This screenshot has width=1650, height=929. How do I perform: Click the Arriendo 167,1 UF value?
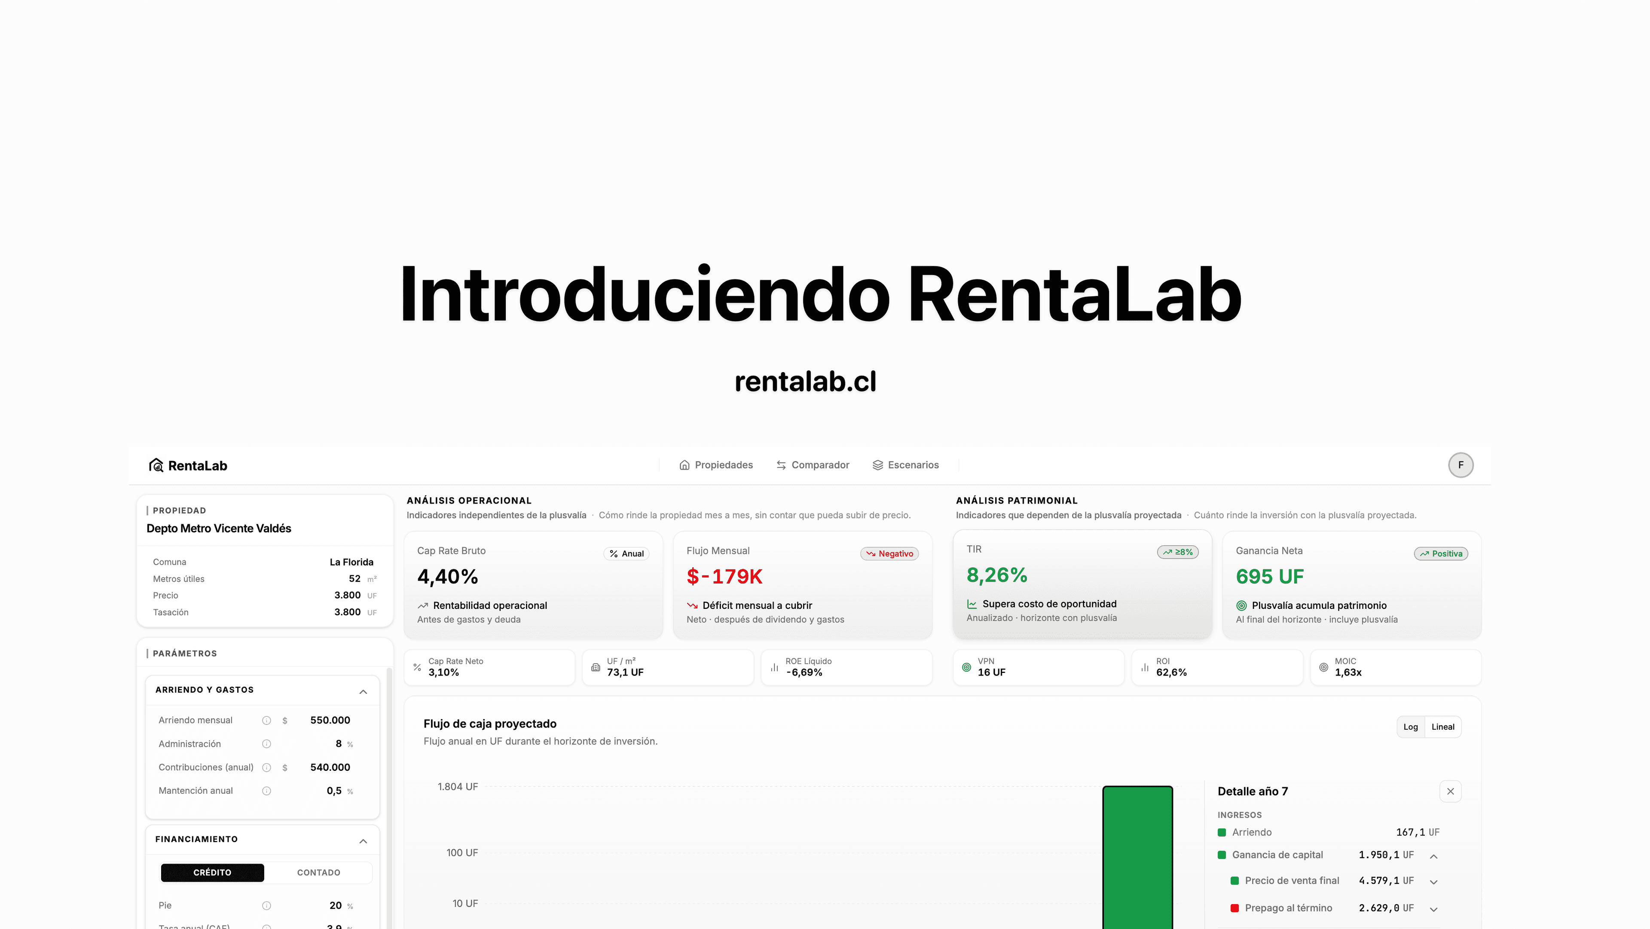coord(1418,833)
